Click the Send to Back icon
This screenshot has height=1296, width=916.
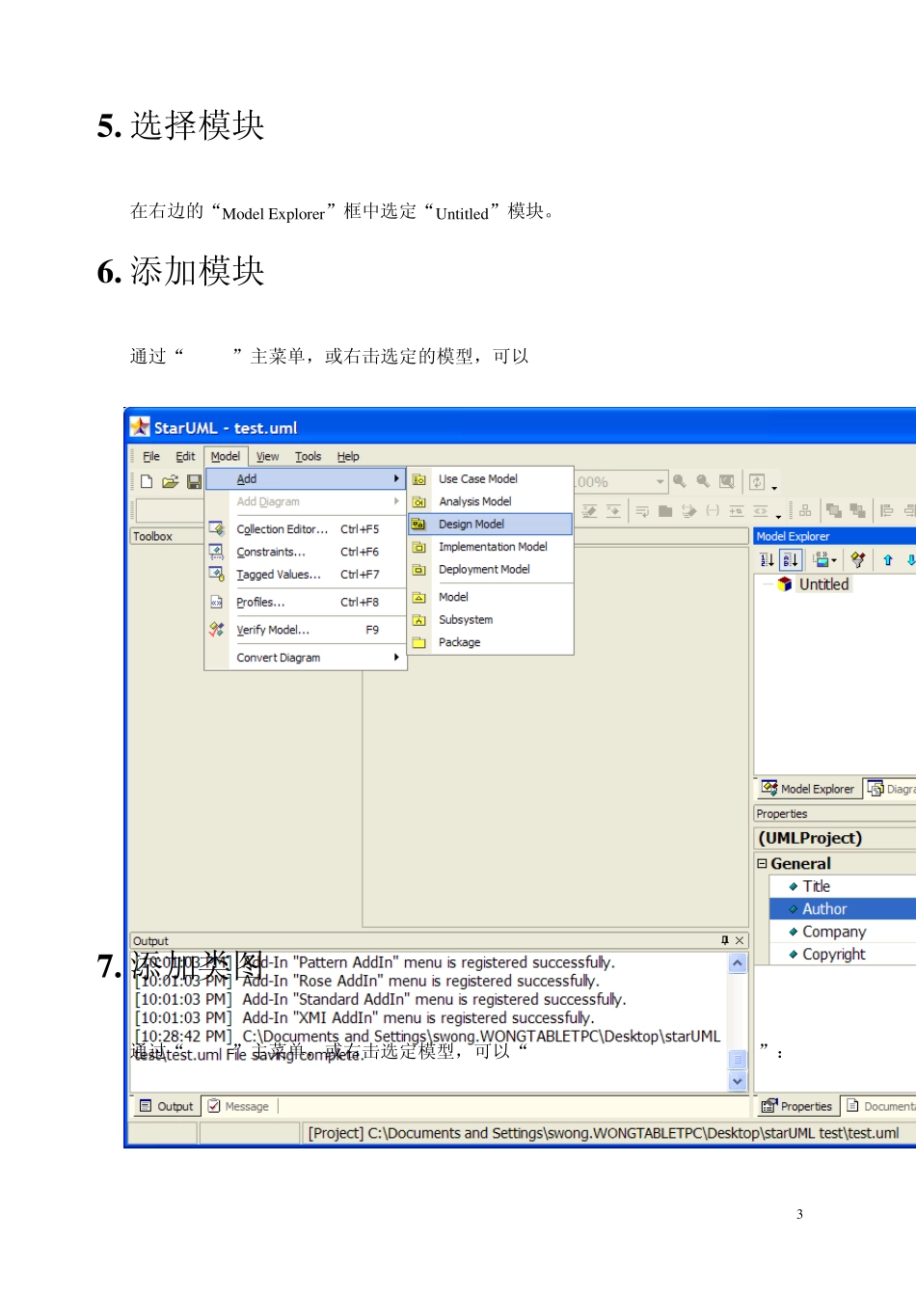pos(857,511)
